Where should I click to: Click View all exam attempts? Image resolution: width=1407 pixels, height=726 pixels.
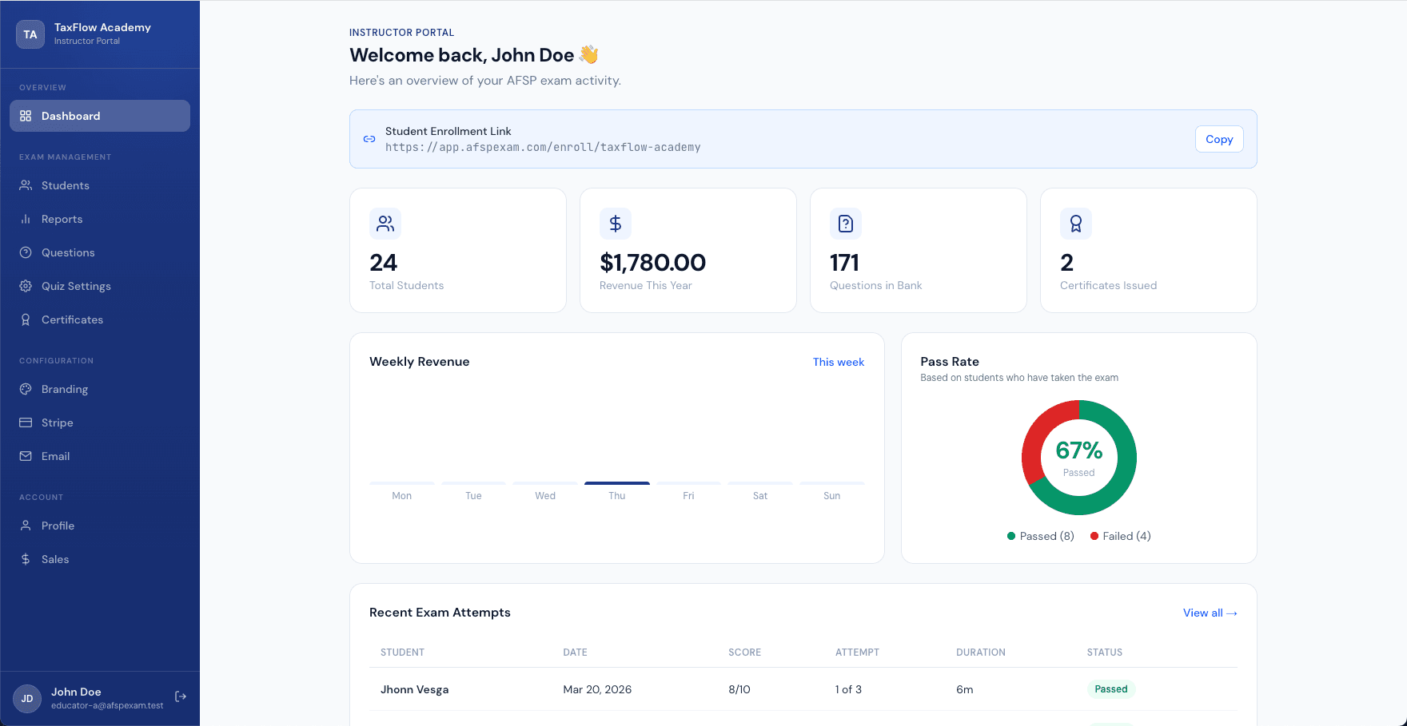click(x=1210, y=613)
